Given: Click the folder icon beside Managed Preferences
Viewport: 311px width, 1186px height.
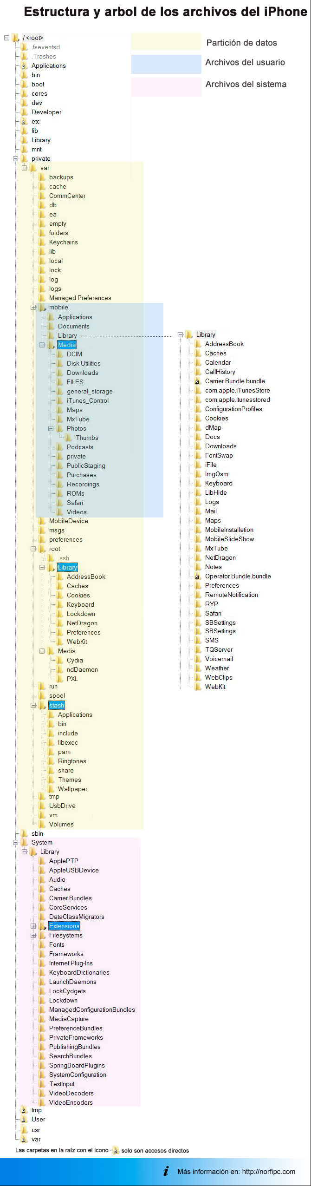Looking at the screenshot, I should click(x=42, y=298).
